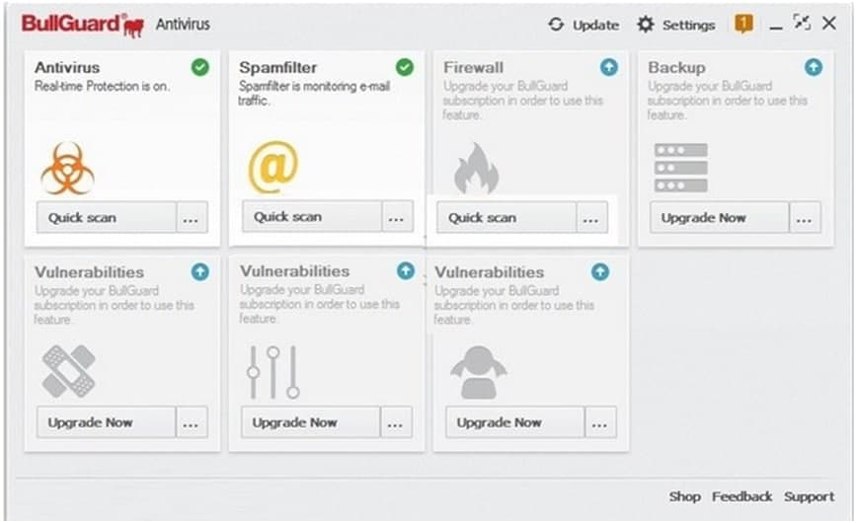Expand Backup more options button
The image size is (857, 523).
806,218
